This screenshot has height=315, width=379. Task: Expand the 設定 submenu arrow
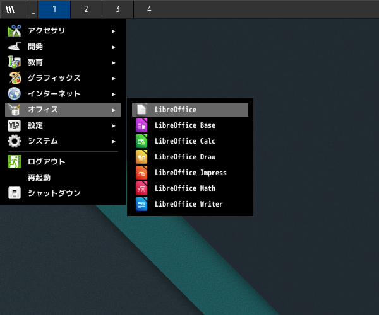[113, 126]
